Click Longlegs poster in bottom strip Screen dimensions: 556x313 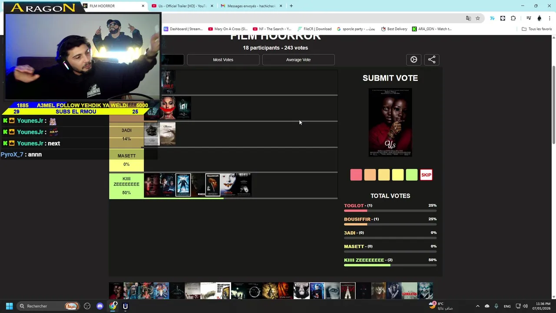[x=409, y=291]
